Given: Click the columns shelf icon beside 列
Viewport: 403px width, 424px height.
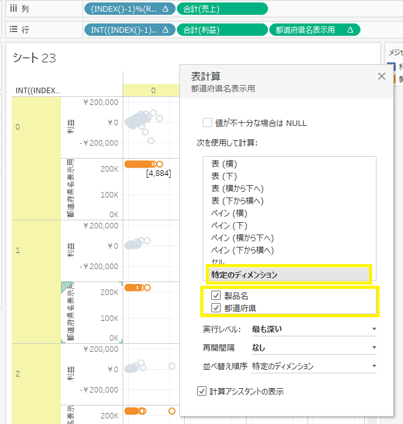Looking at the screenshot, I should [x=14, y=9].
